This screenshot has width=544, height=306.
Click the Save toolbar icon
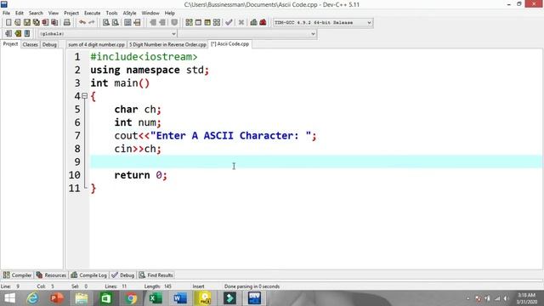tap(26, 23)
